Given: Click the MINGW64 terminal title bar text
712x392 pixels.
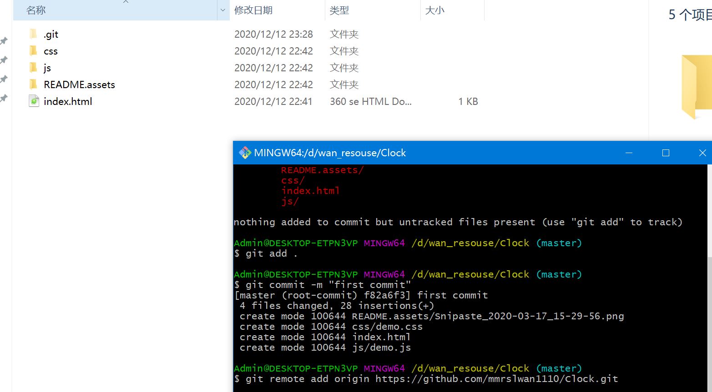Looking at the screenshot, I should (330, 153).
